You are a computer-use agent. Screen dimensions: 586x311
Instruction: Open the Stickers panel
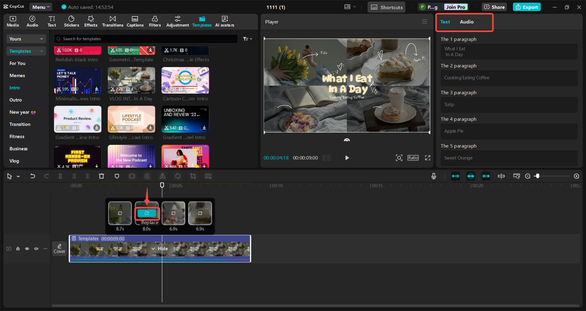(x=71, y=21)
